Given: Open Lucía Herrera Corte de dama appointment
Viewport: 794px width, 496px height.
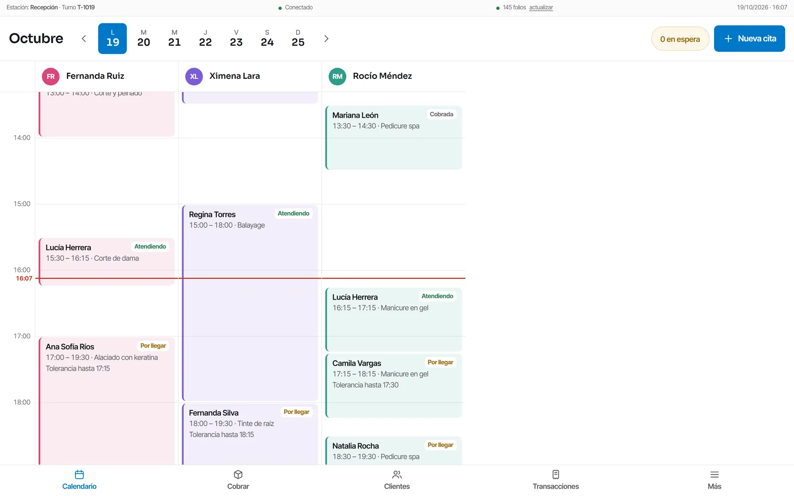Looking at the screenshot, I should tap(107, 261).
